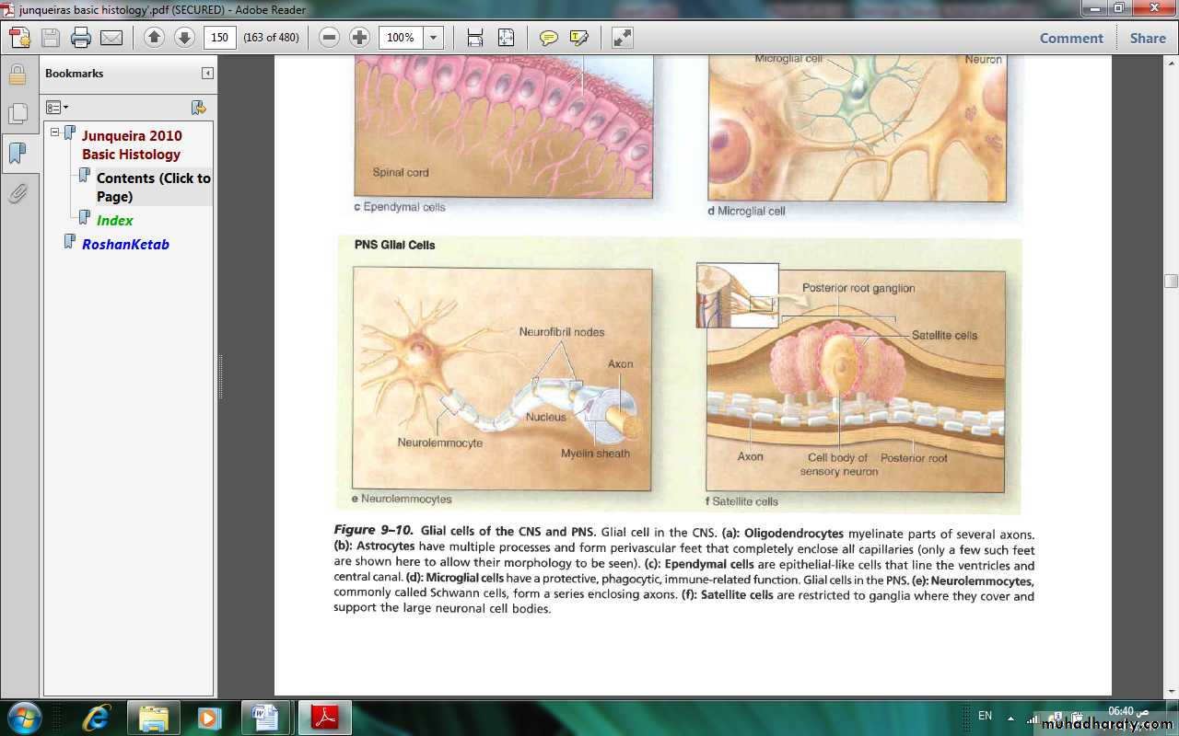Open the RoshanKetab bookmark
The image size is (1179, 736).
click(125, 244)
